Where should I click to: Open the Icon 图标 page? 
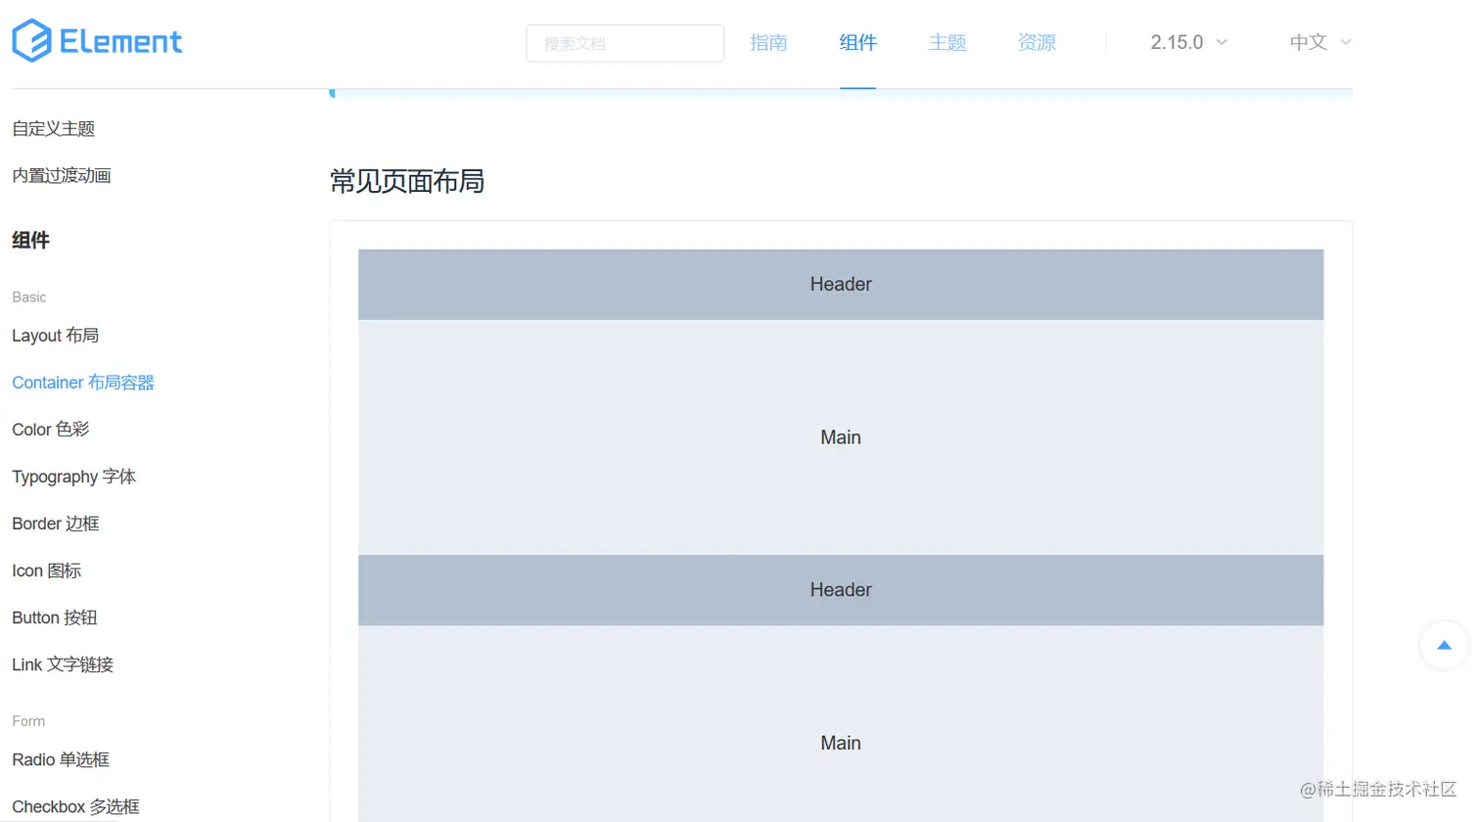point(47,571)
